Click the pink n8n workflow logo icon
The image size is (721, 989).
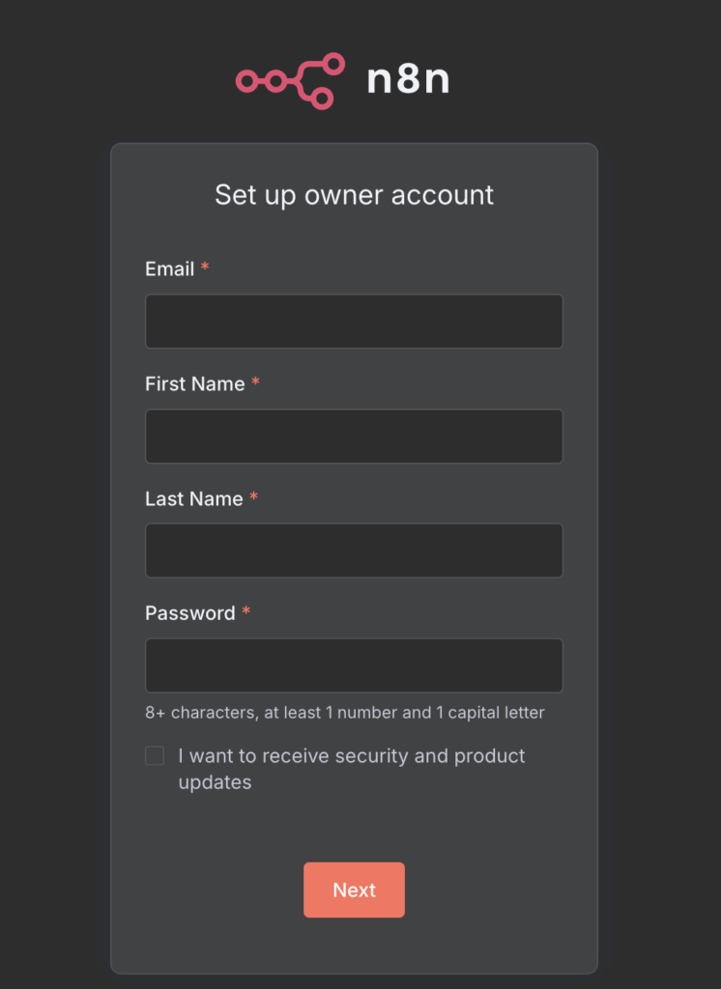pos(290,81)
